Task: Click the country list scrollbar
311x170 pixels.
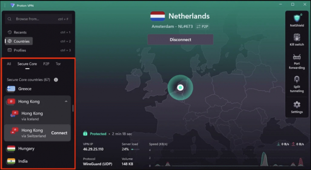Action: (73, 108)
